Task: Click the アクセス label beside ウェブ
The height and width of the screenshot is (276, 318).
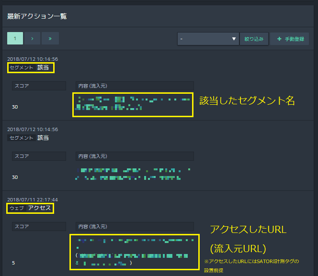Action: 39,208
